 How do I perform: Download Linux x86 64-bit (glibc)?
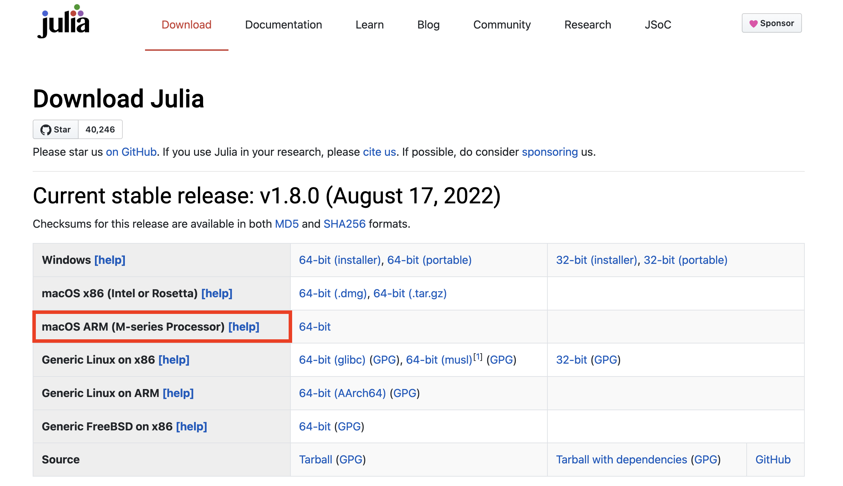click(332, 360)
